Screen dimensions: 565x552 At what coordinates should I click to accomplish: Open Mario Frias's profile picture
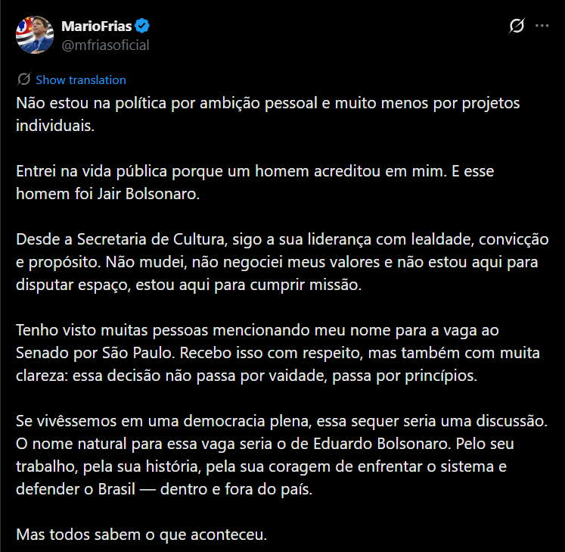[x=35, y=35]
